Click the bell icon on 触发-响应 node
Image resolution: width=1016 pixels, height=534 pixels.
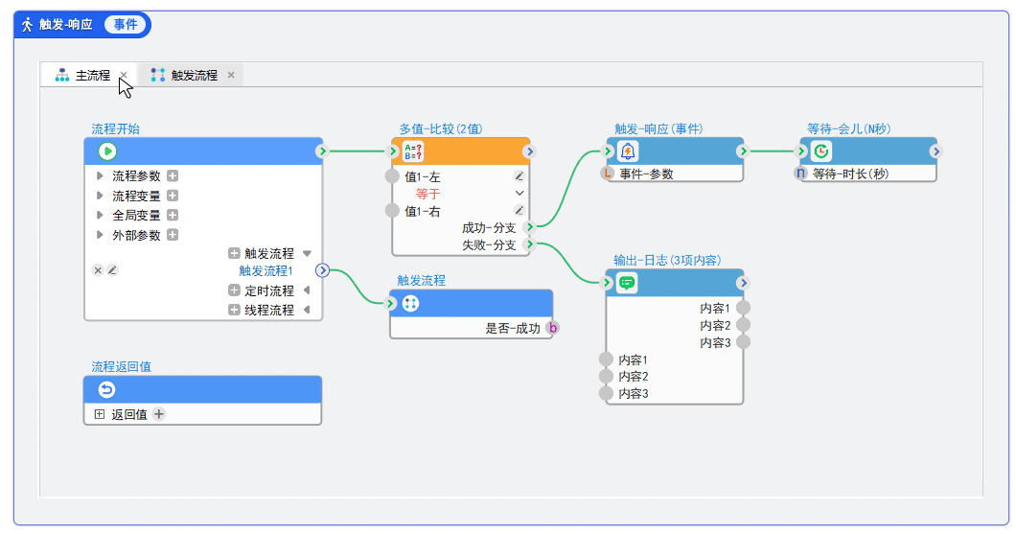point(628,151)
